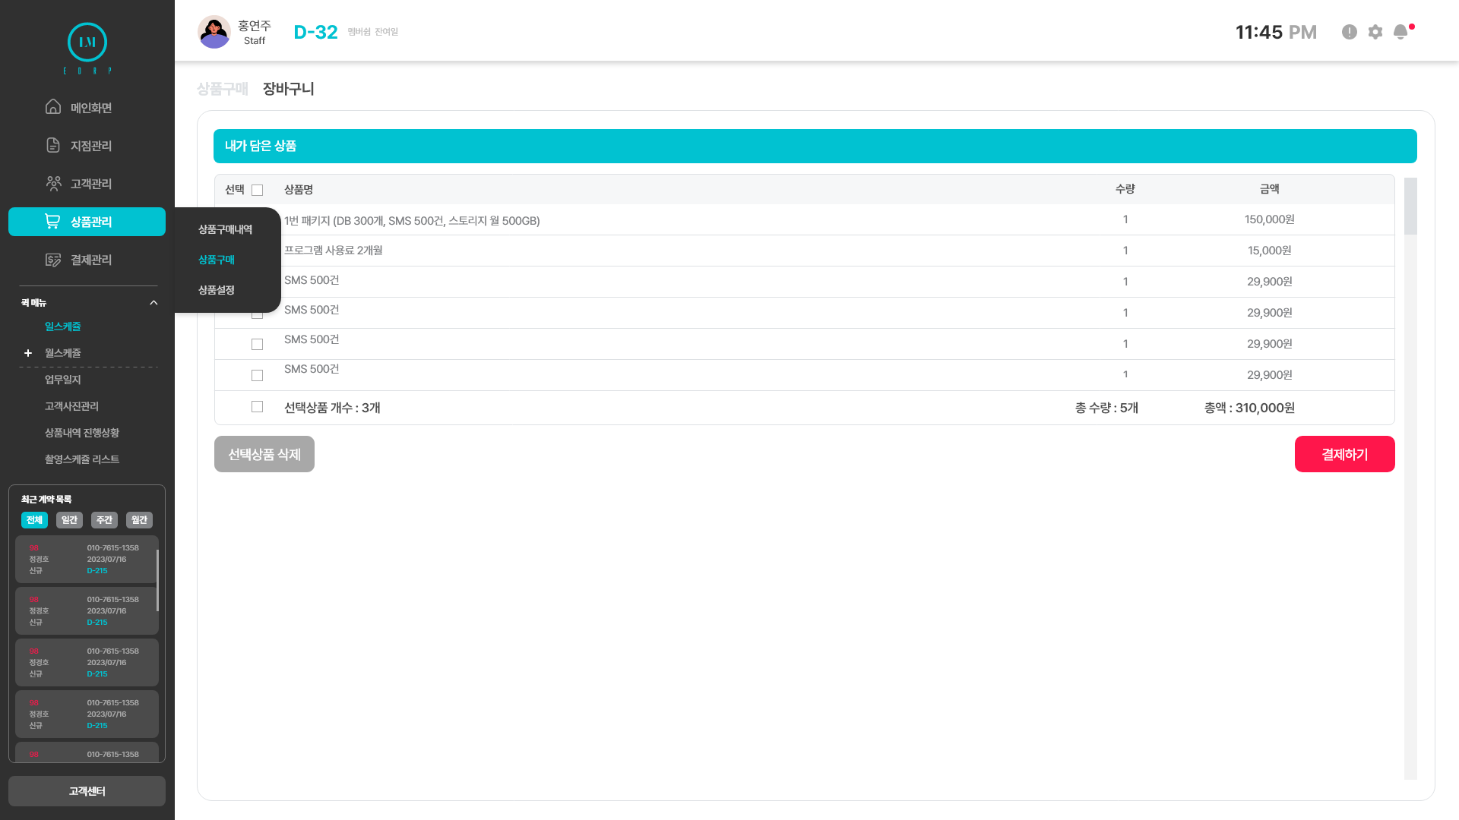Open the settings gear icon
Screen dimensions: 1459x820
(1375, 32)
